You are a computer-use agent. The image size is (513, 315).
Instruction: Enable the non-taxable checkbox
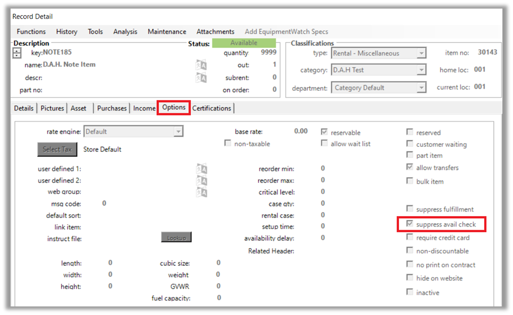pos(228,144)
